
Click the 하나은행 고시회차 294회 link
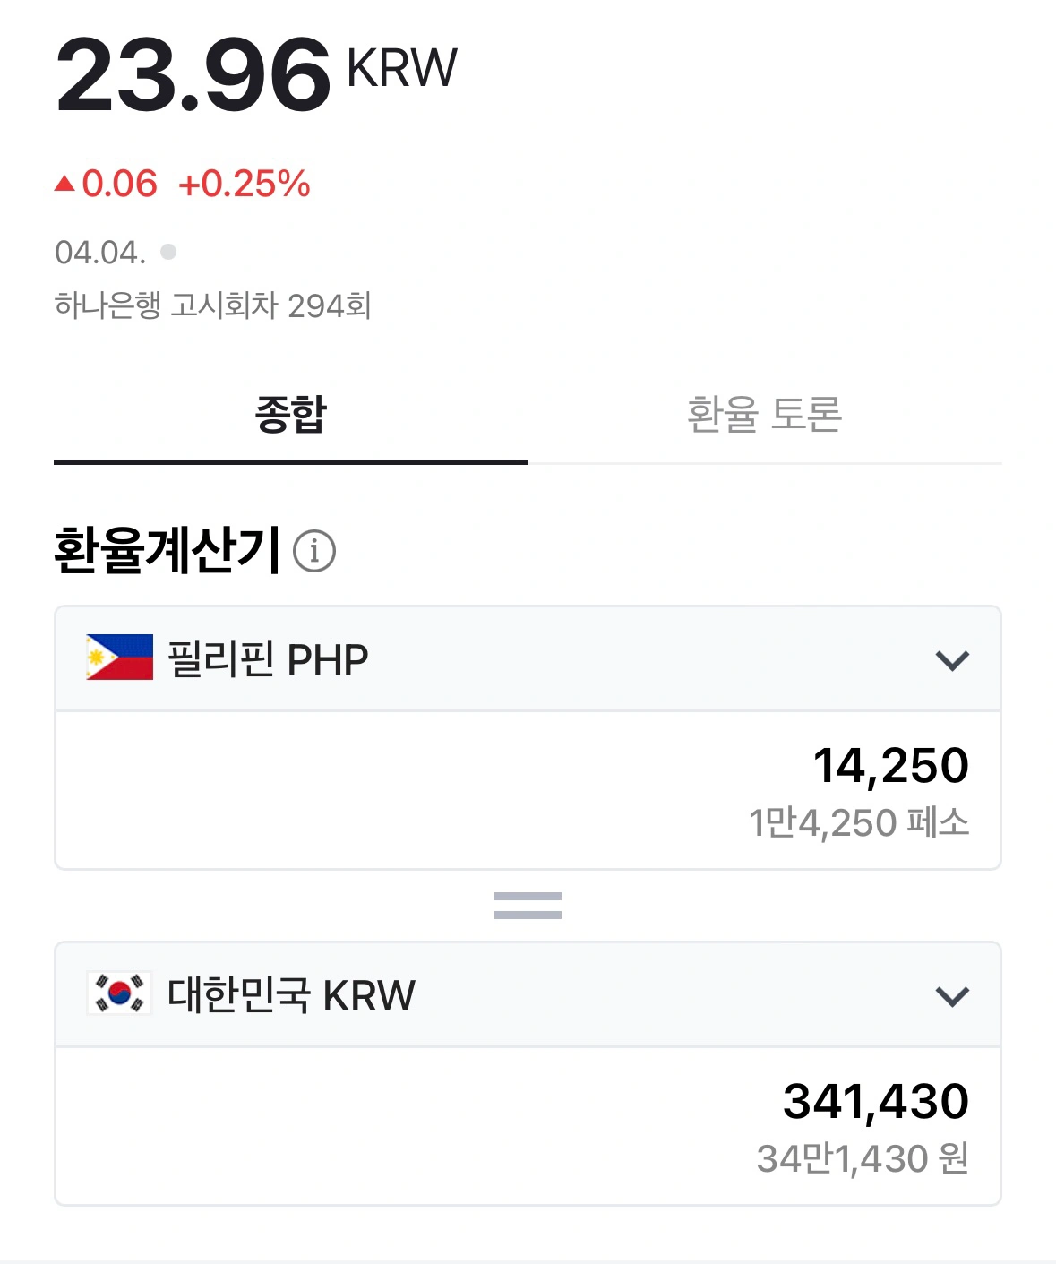point(215,305)
